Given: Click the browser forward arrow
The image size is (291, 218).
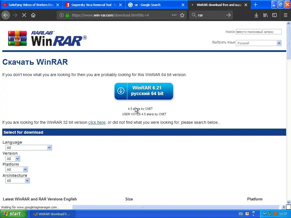Looking at the screenshot, I should (x=15, y=15).
